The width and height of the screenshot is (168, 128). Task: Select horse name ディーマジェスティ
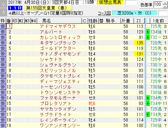[x=60, y=82]
